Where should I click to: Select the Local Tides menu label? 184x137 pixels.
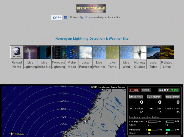pyautogui.click(x=153, y=65)
